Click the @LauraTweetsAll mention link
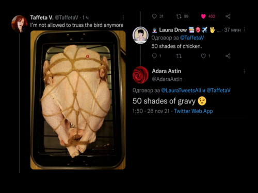 pos(181,91)
